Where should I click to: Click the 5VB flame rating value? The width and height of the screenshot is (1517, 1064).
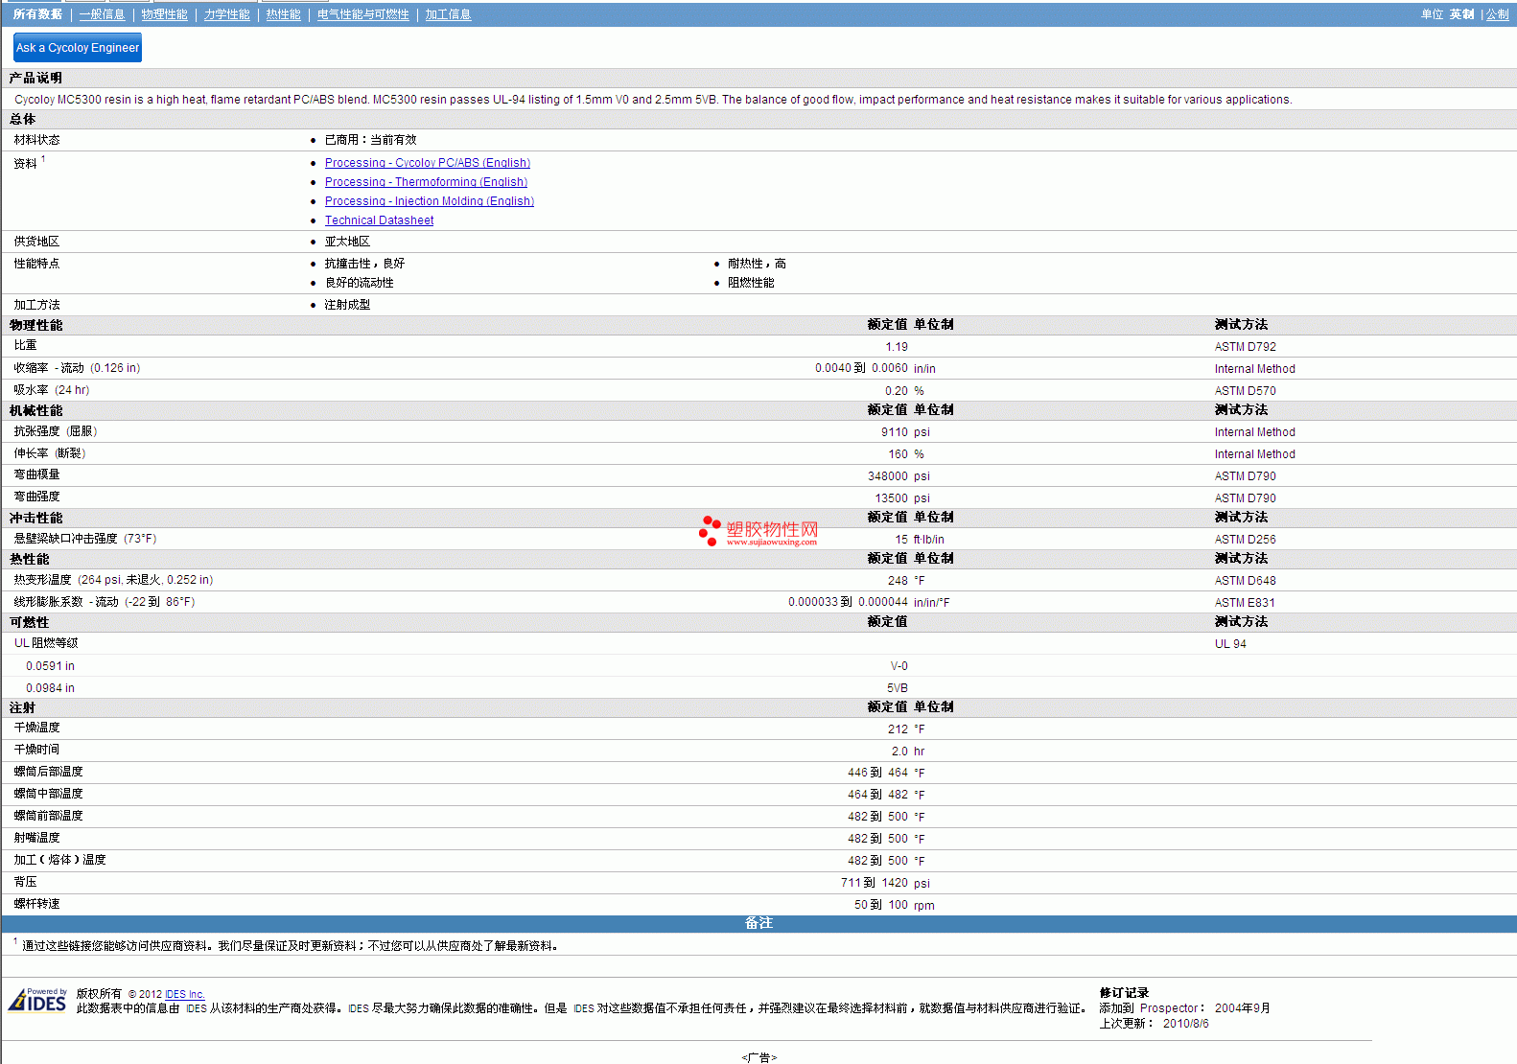(x=897, y=688)
